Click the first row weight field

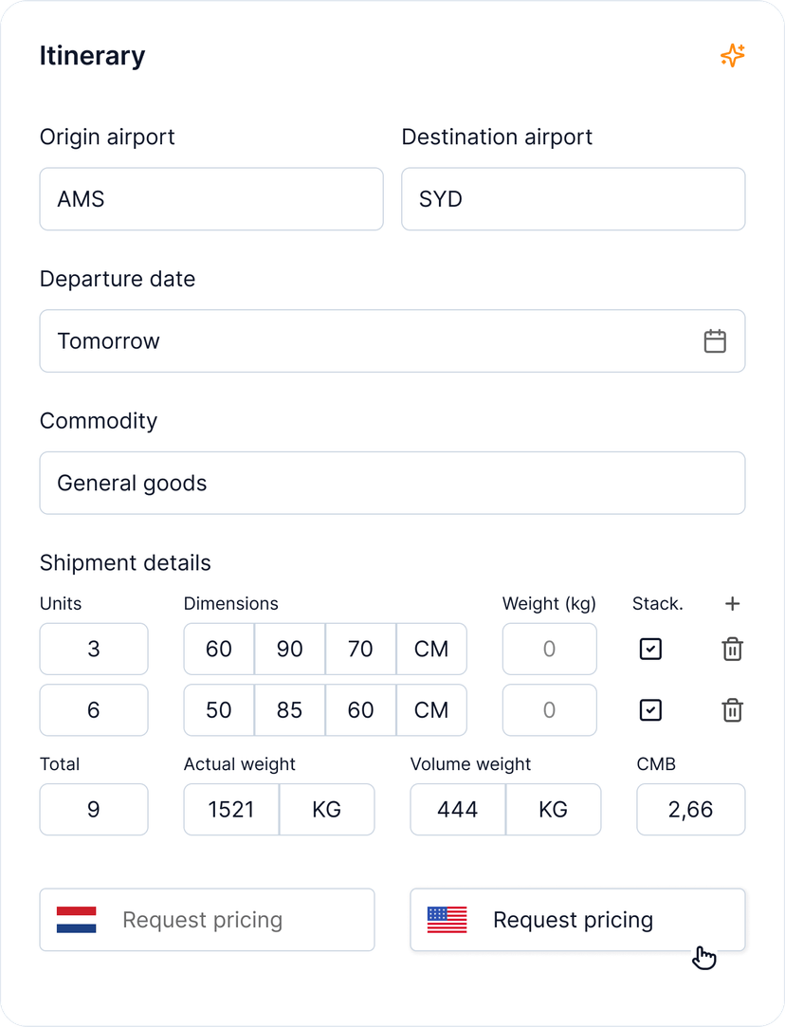pos(549,650)
